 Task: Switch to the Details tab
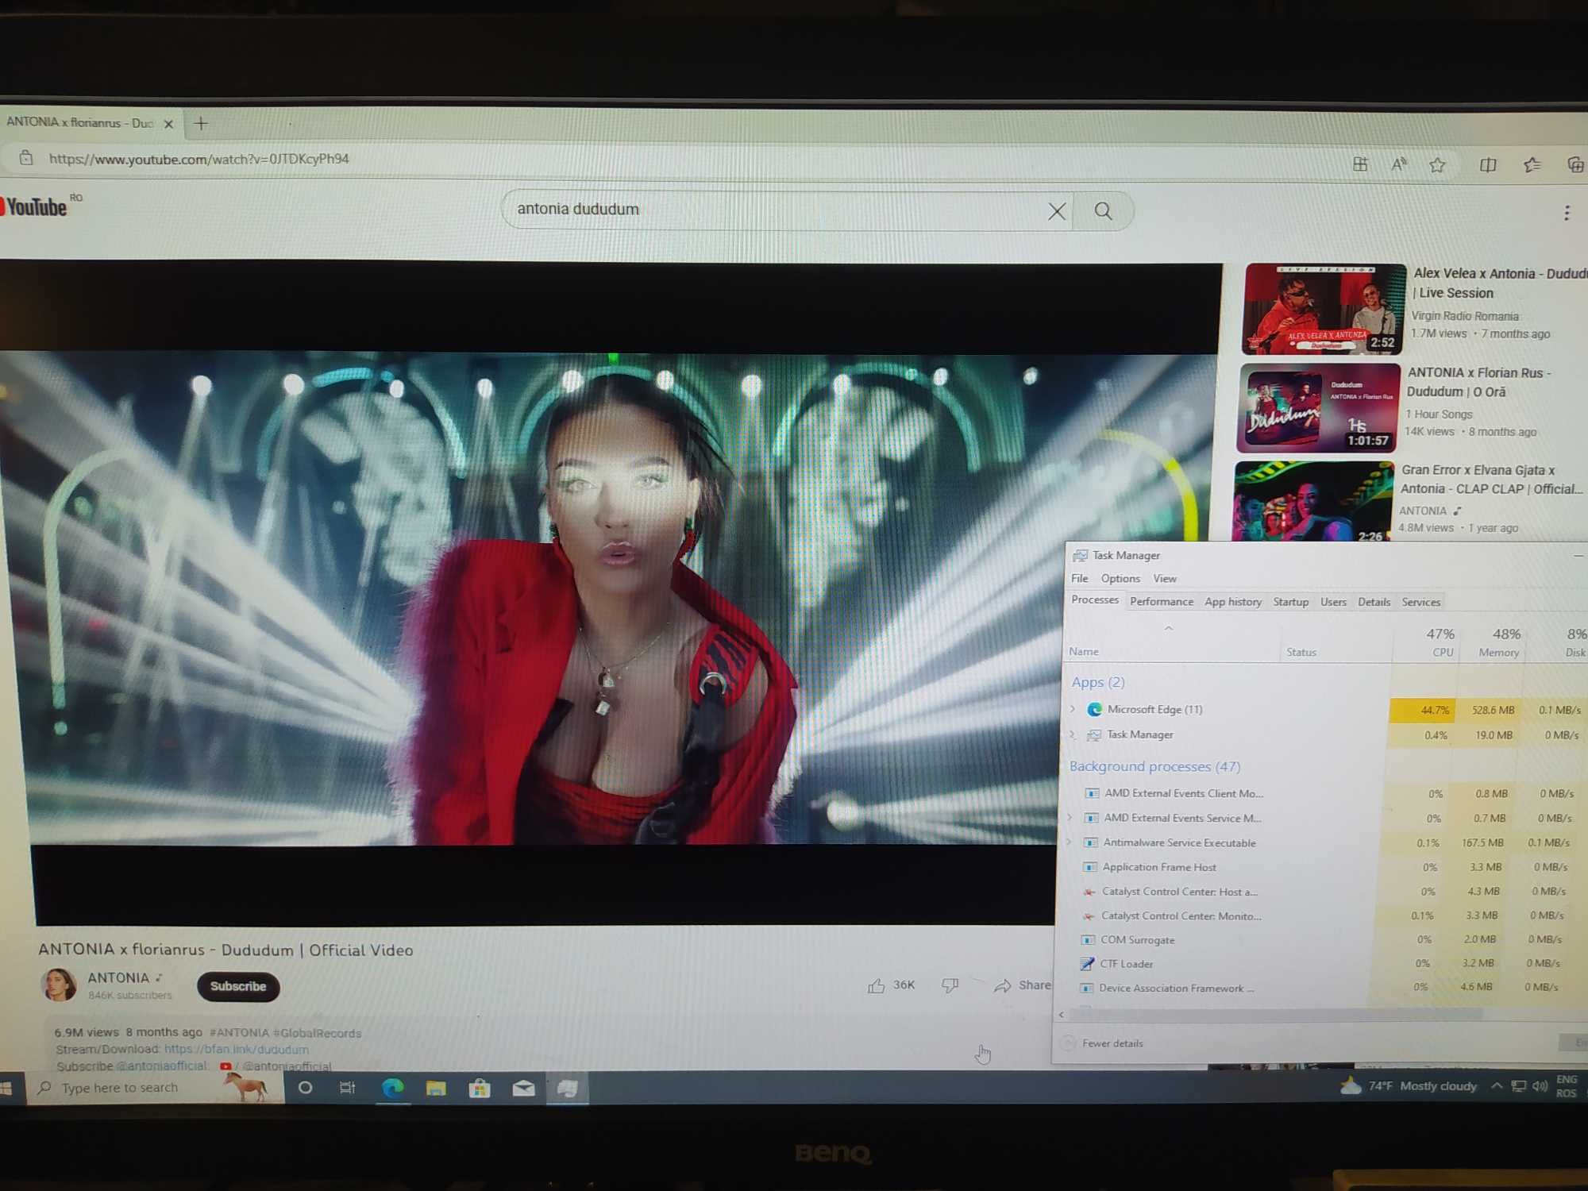(x=1374, y=602)
